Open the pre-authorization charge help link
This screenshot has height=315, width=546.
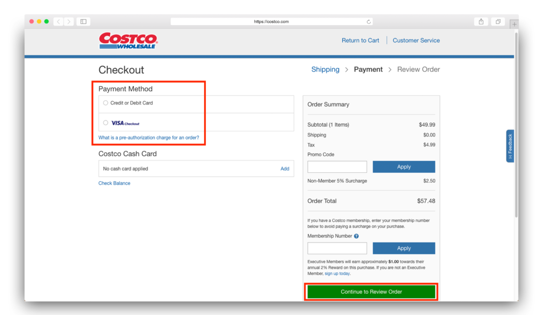[149, 138]
